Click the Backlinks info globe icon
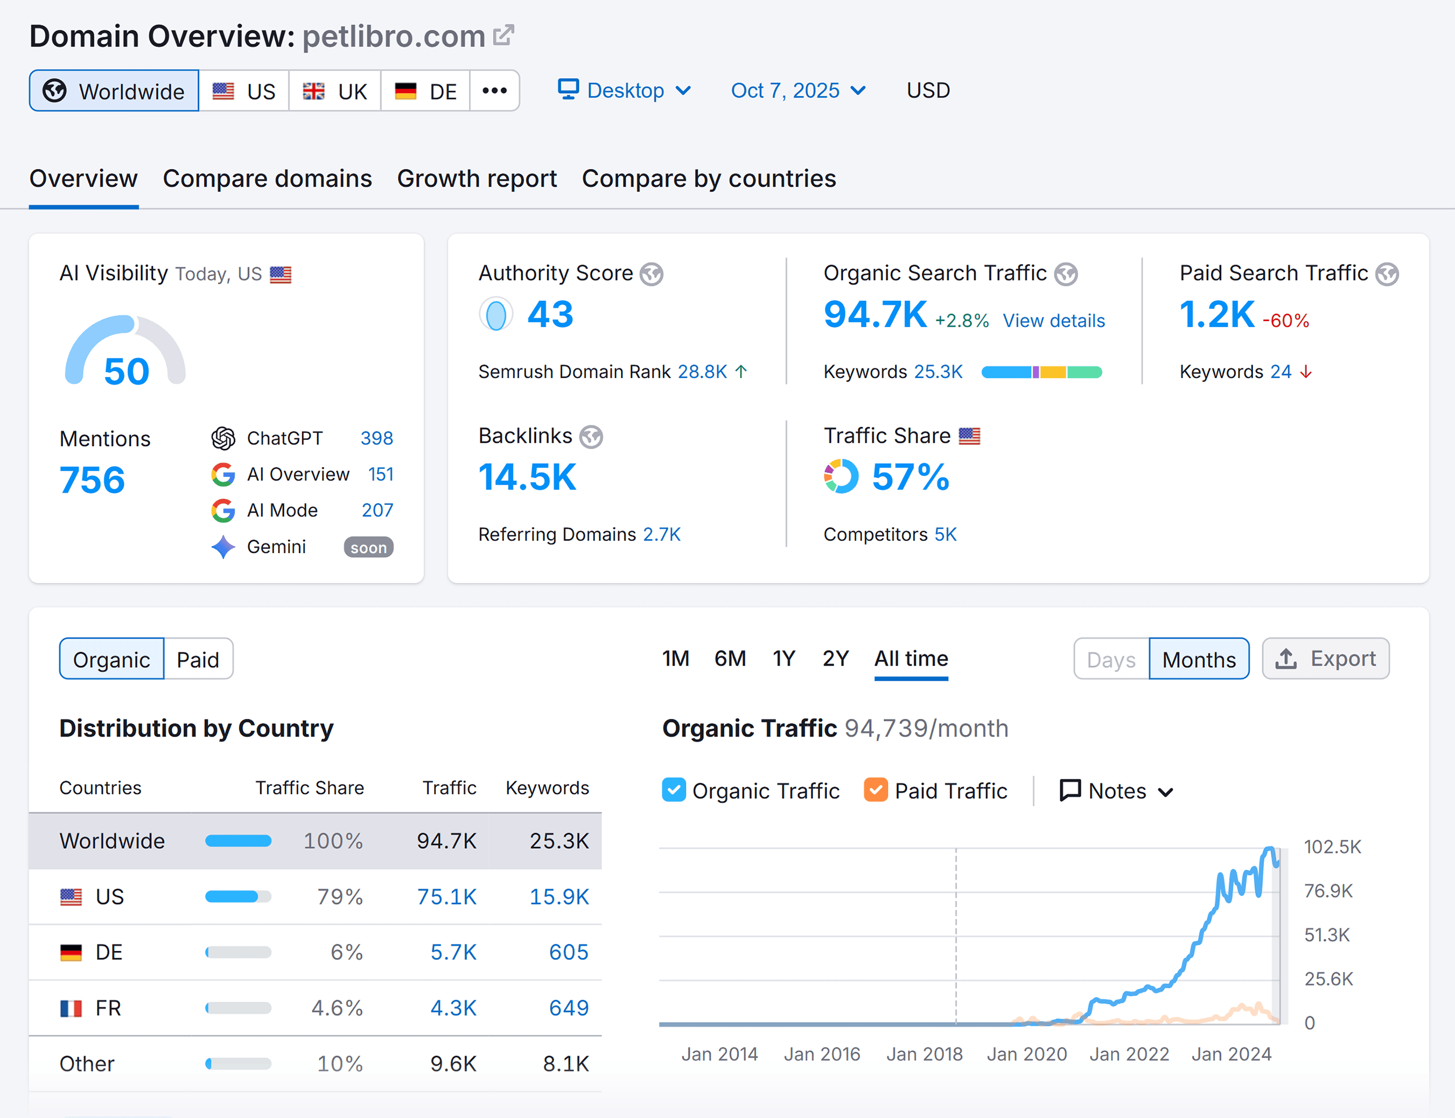1455x1118 pixels. coord(591,436)
